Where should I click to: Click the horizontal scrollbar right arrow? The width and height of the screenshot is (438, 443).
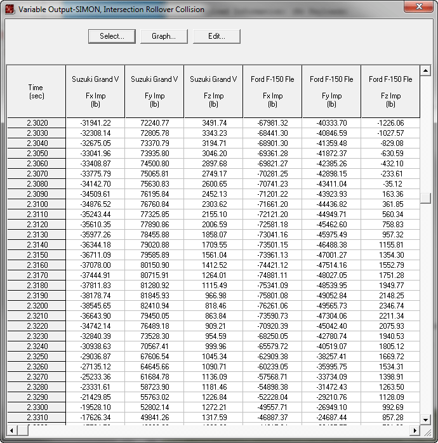[x=415, y=430]
